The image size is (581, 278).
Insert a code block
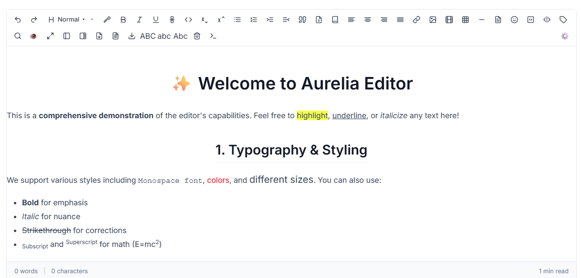(531, 20)
